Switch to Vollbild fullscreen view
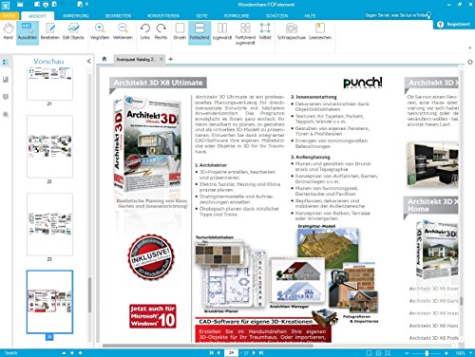Viewport: 475px width, 357px height. click(x=265, y=31)
